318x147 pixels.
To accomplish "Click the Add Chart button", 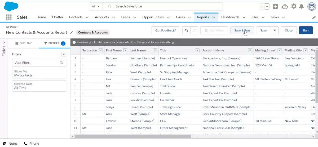I will [x=214, y=30].
